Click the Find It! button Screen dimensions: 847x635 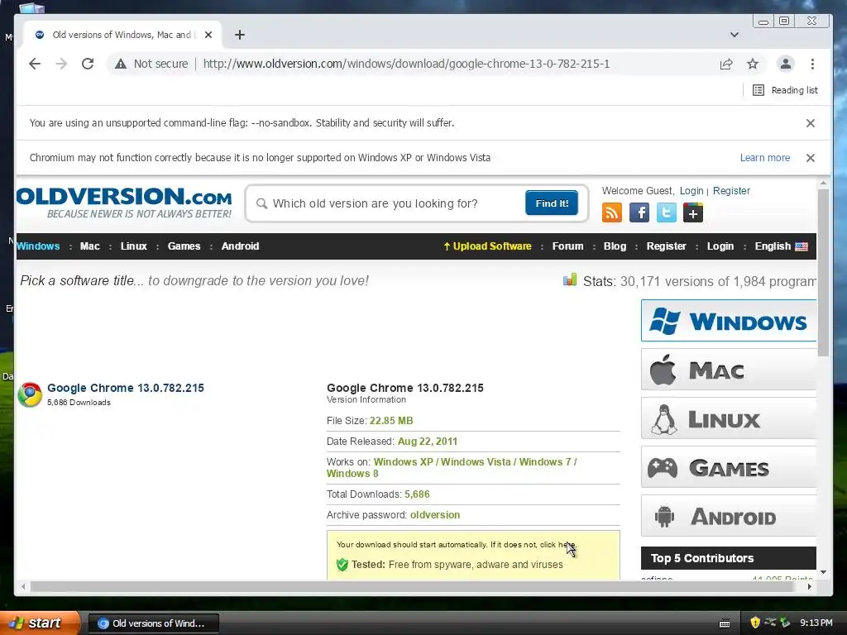point(552,203)
